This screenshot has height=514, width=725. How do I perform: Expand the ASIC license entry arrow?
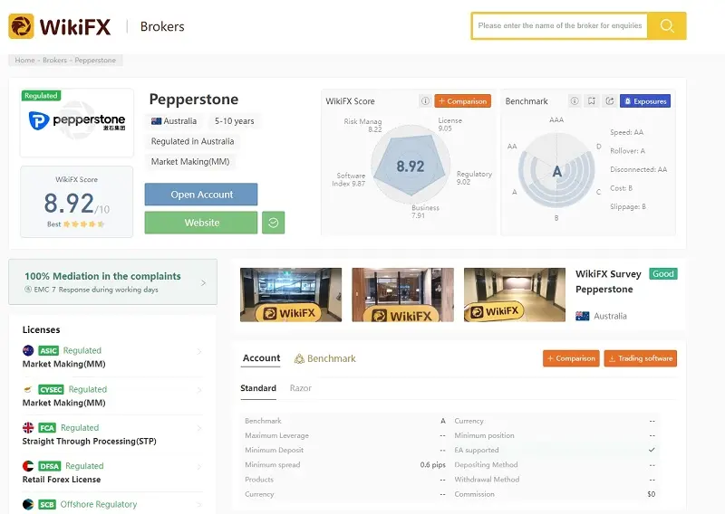199,351
